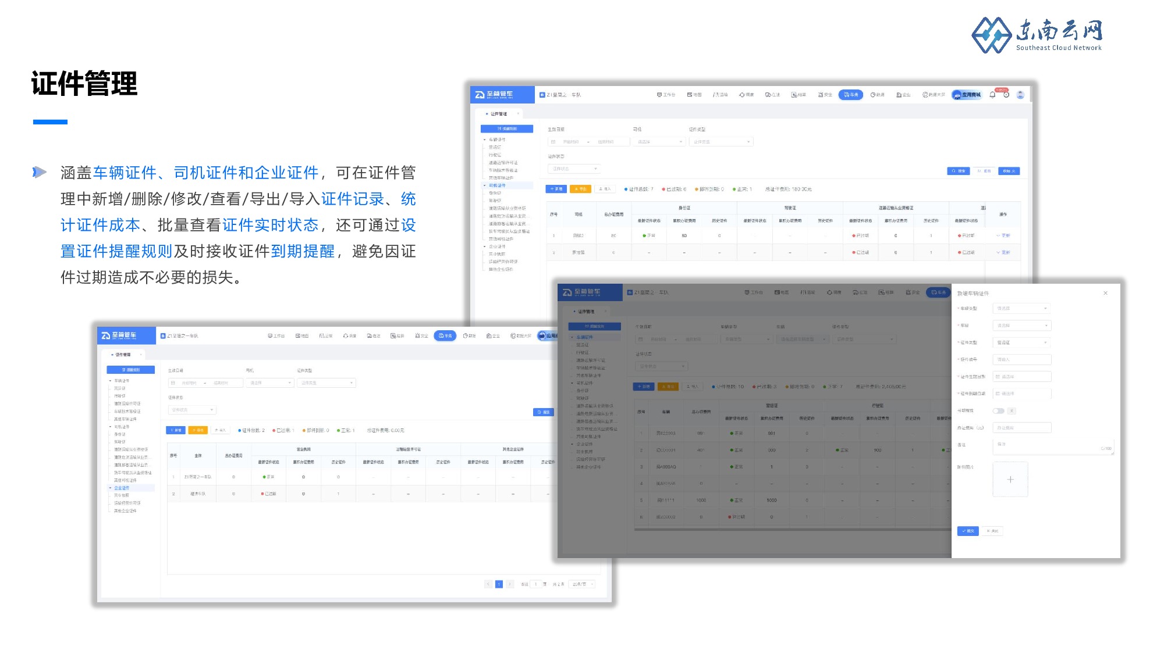Open 数据大屏 in driver certificates window navbar
Screen dimensions: 1164x654
pyautogui.click(x=934, y=95)
